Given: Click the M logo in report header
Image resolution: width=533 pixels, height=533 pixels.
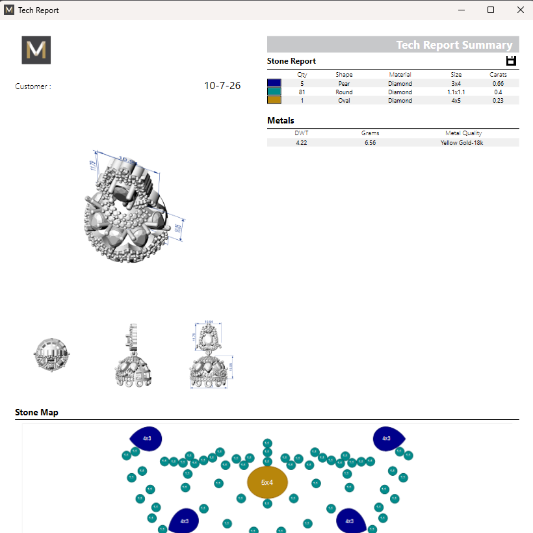Looking at the screenshot, I should click(x=36, y=50).
